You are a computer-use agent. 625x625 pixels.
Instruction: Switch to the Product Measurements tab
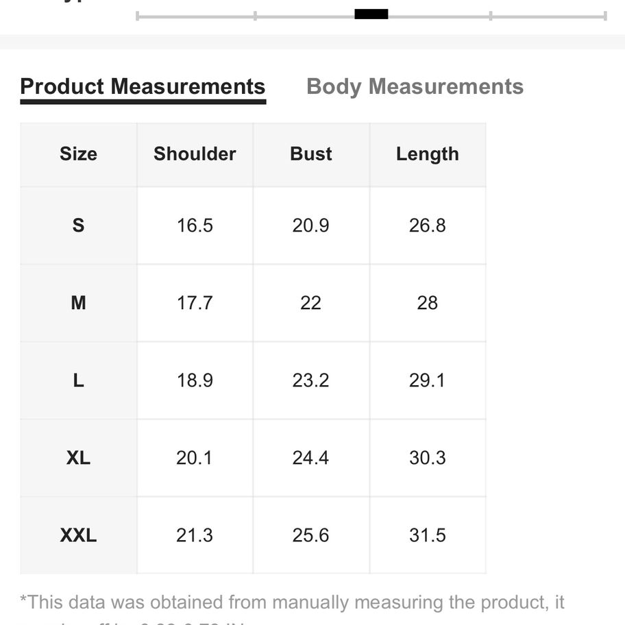pyautogui.click(x=143, y=87)
